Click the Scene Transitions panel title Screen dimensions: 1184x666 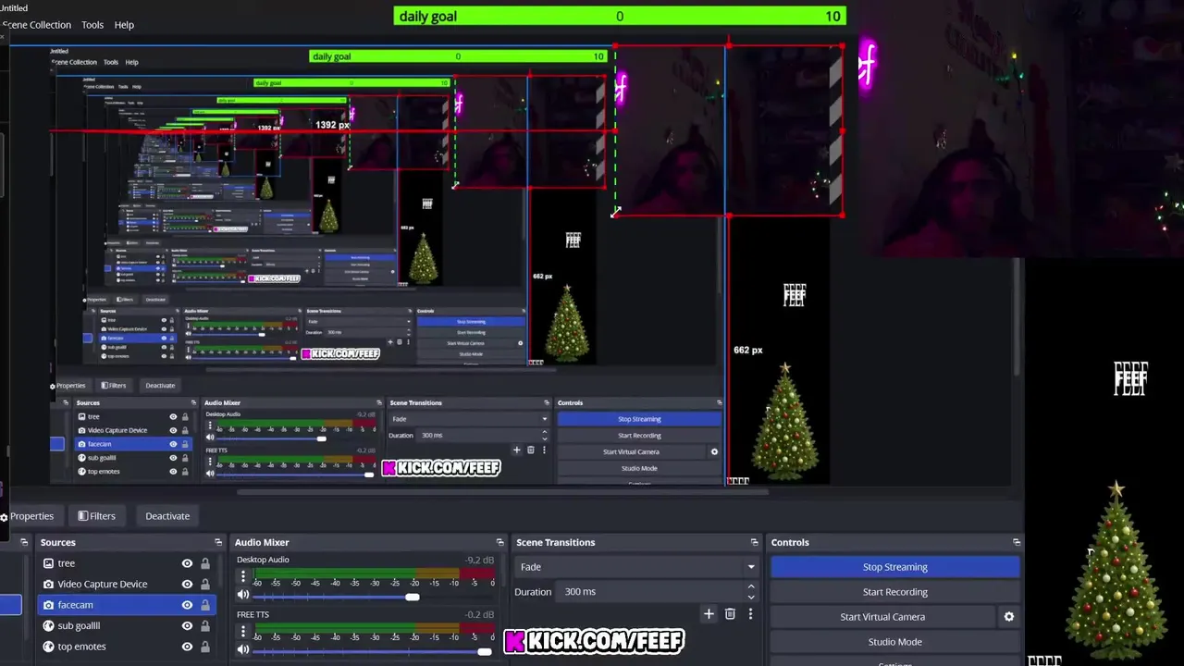tap(555, 542)
